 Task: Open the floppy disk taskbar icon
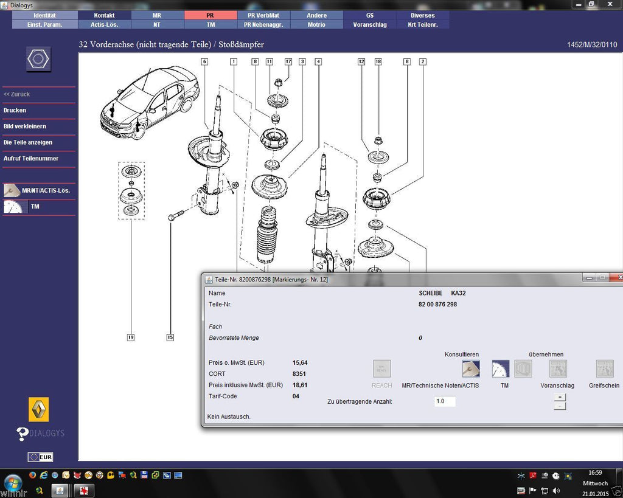click(x=144, y=475)
